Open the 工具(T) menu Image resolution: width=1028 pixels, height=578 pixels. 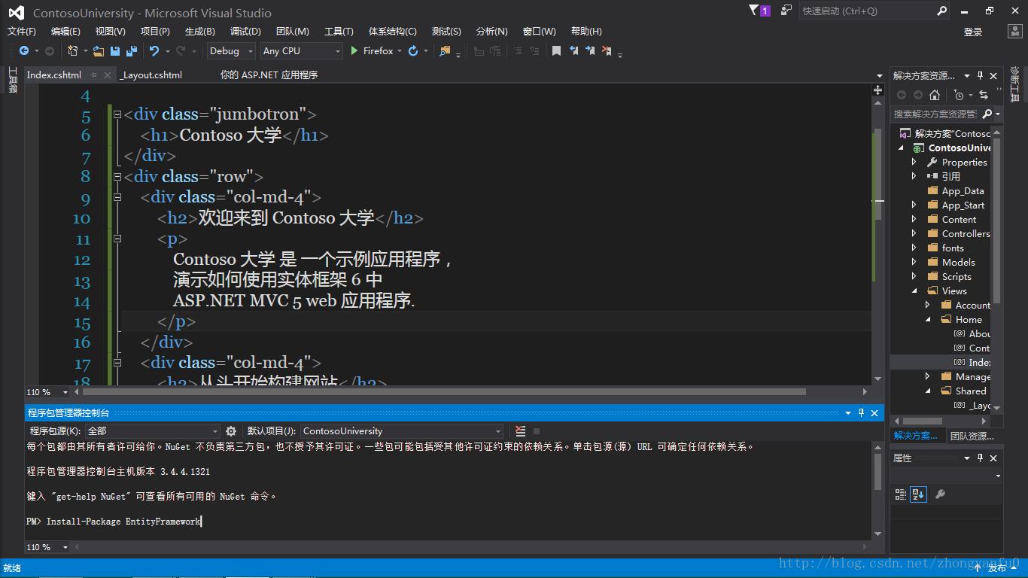[339, 32]
